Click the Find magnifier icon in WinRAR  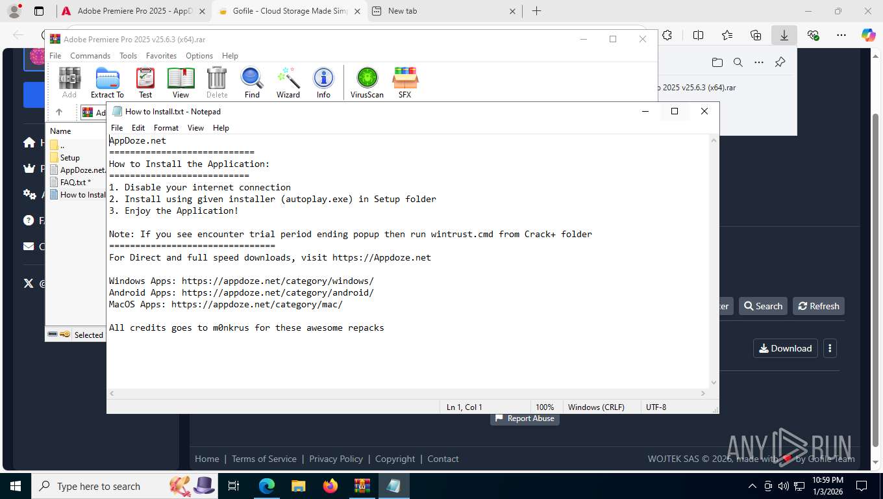coord(252,83)
